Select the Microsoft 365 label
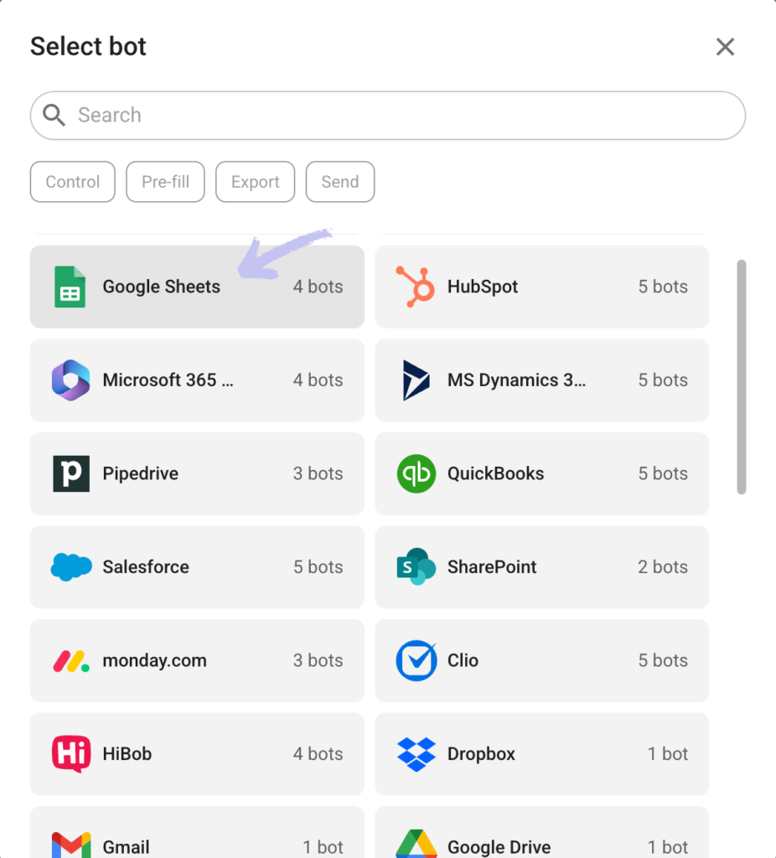 pos(168,380)
